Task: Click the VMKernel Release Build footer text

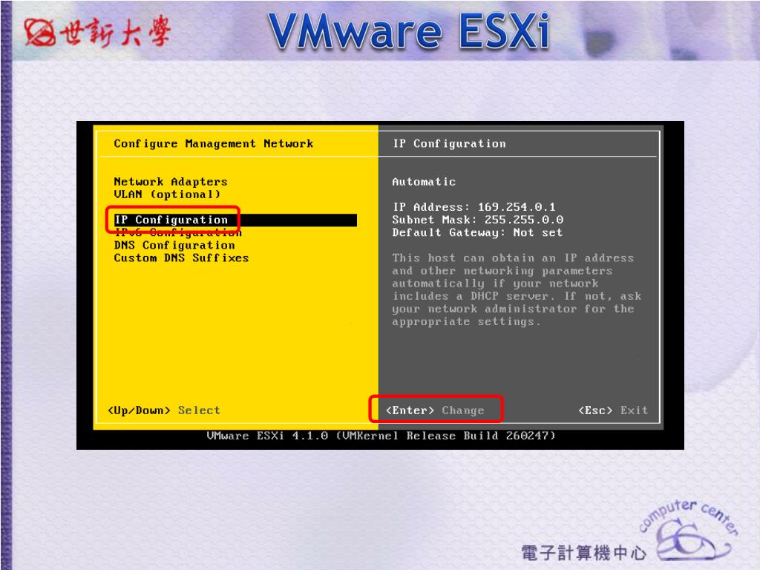Action: tap(381, 436)
